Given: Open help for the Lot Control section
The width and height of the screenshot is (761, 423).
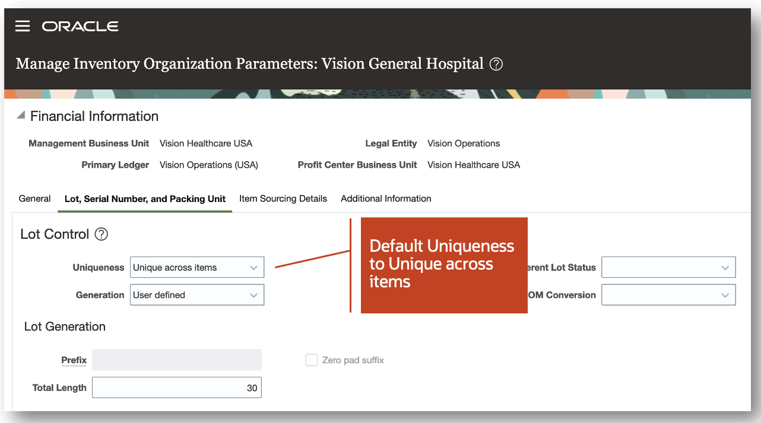Looking at the screenshot, I should 101,235.
